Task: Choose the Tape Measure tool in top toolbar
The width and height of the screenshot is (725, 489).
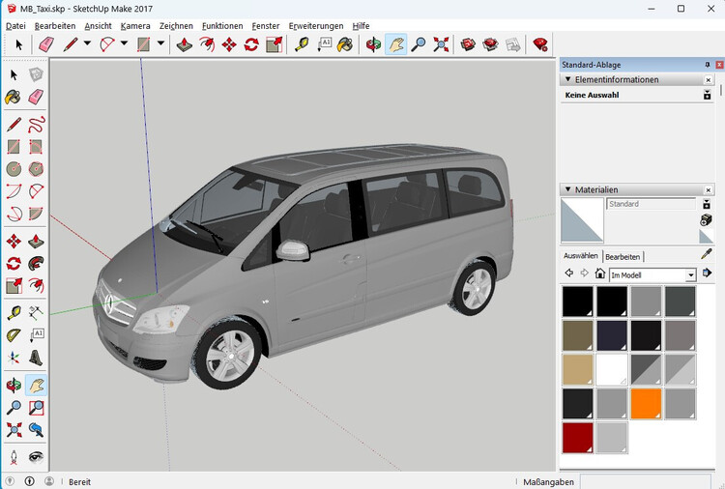Action: point(302,44)
